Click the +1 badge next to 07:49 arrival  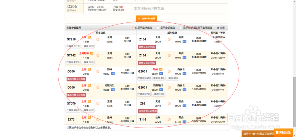(184, 122)
